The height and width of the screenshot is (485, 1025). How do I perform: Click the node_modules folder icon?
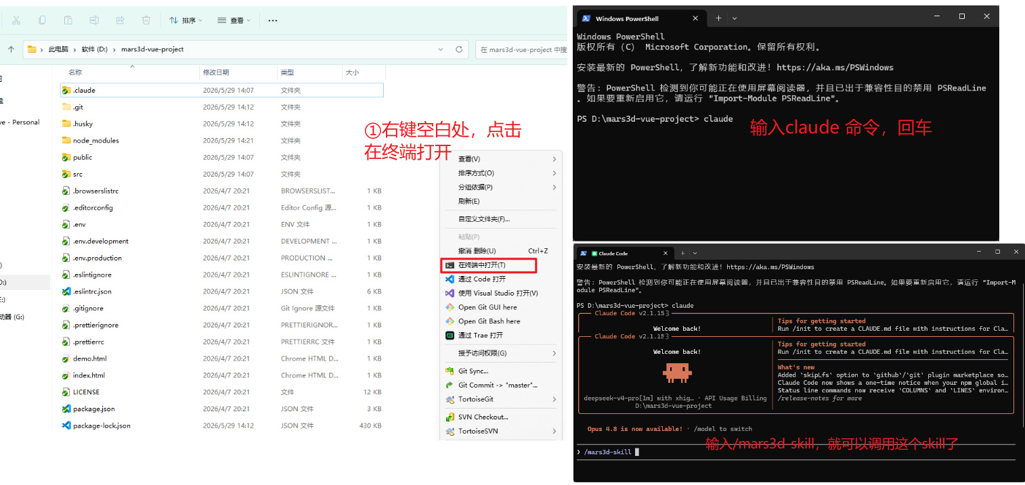click(x=66, y=140)
